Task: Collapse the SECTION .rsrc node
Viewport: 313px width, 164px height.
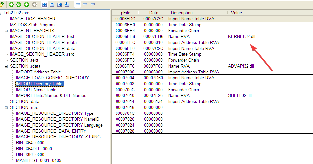Action: 6,108
